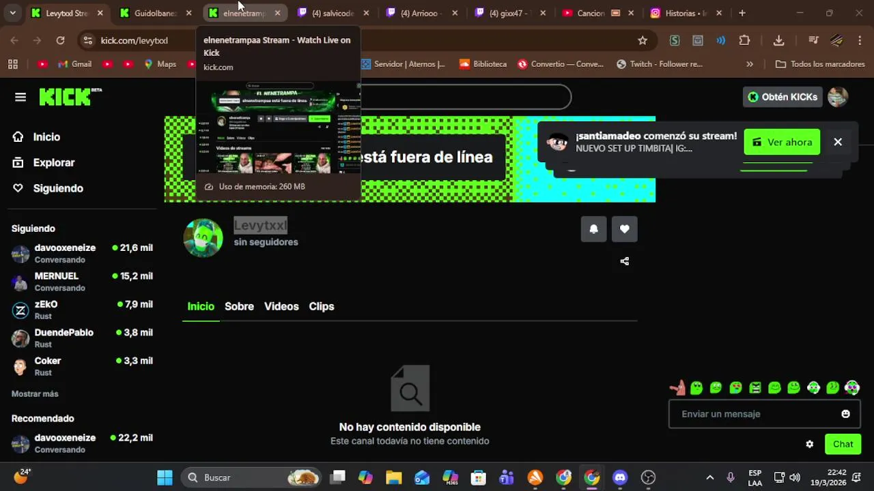Open MERNUEL channel in sidebar
874x491 pixels.
pos(82,282)
